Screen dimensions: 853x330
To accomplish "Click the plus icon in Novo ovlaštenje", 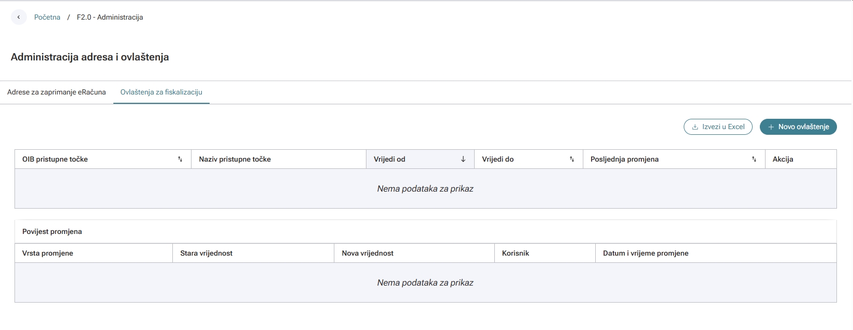I will [x=771, y=127].
